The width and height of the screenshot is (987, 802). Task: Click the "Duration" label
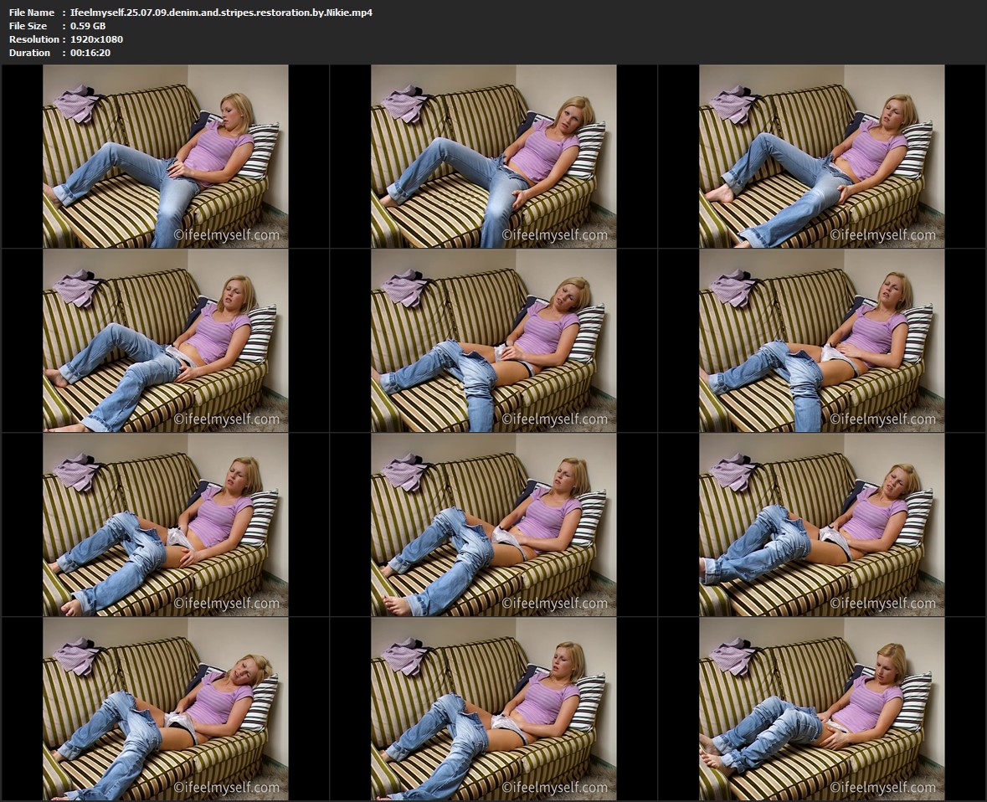click(x=29, y=53)
